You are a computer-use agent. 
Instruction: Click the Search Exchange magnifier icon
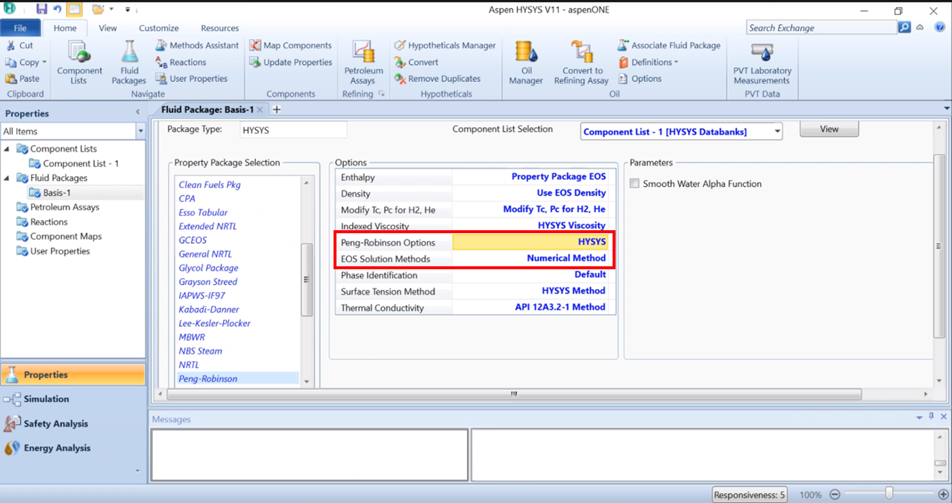[905, 27]
